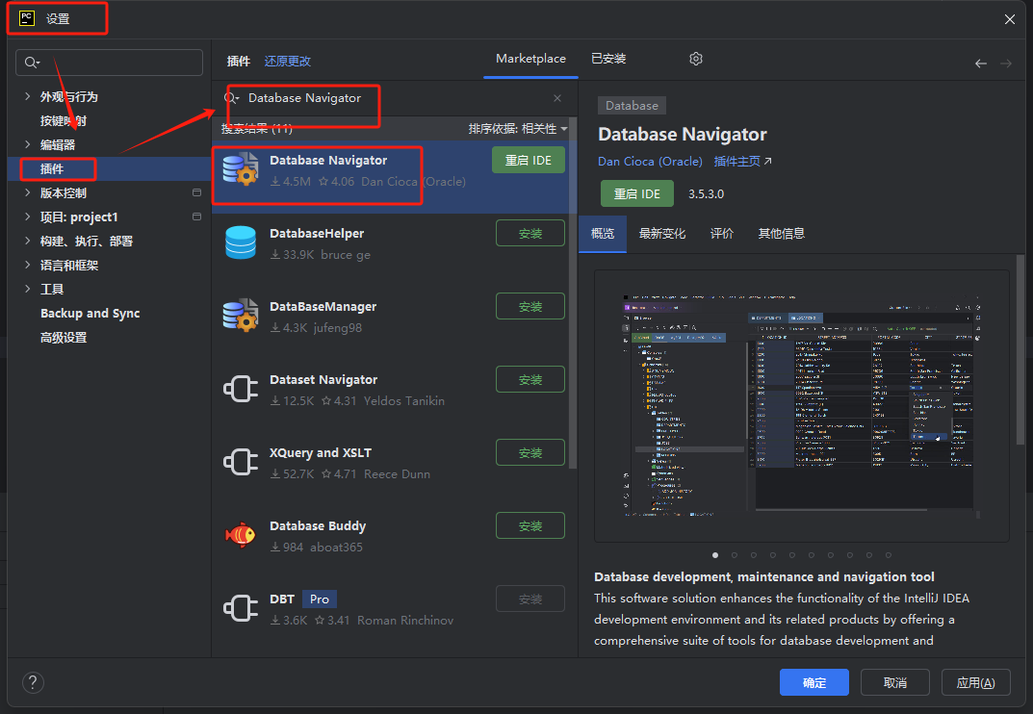Image resolution: width=1033 pixels, height=714 pixels.
Task: Click the settings search magnifier icon
Action: (31, 63)
